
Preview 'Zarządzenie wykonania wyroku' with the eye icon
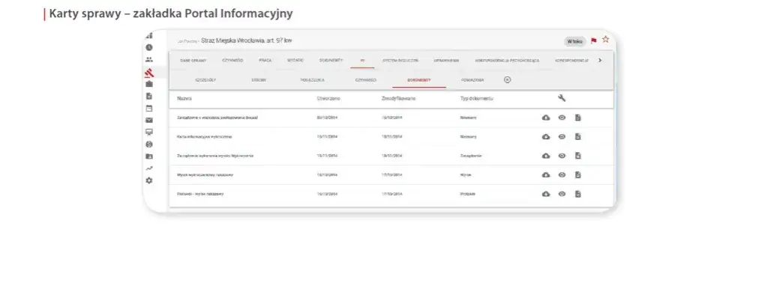(x=562, y=156)
